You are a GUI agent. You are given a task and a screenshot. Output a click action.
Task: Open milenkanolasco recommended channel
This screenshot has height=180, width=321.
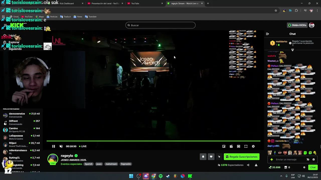point(21,152)
